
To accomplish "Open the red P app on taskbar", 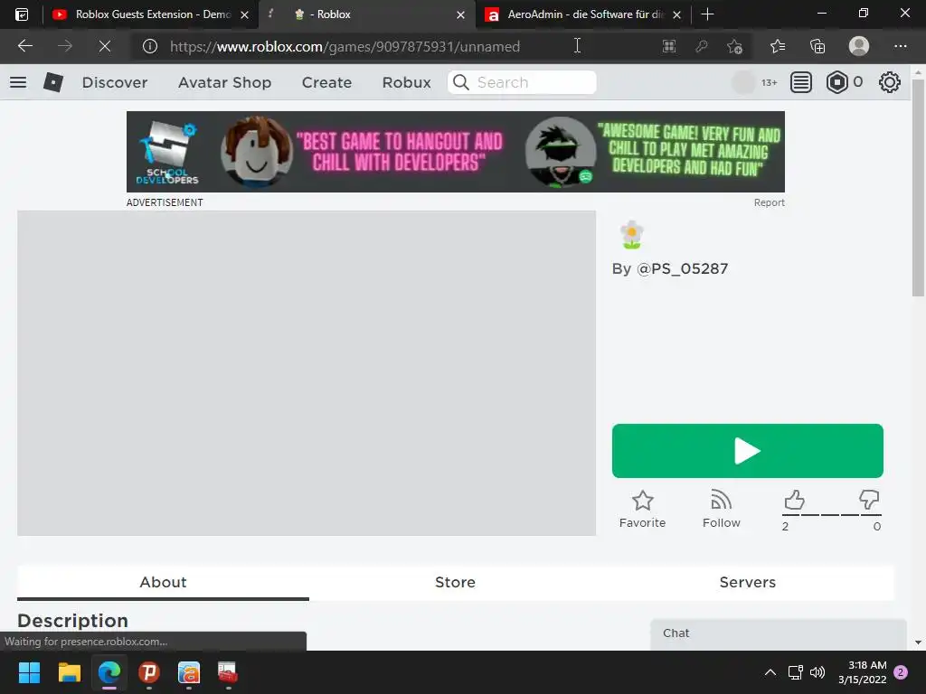I will tap(149, 672).
